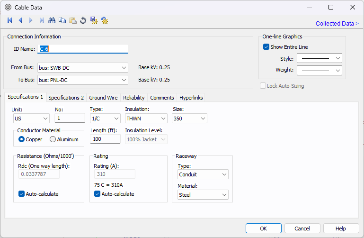Viewport: 364px width, 238px height.
Task: Click the Help button
Action: coord(341,229)
